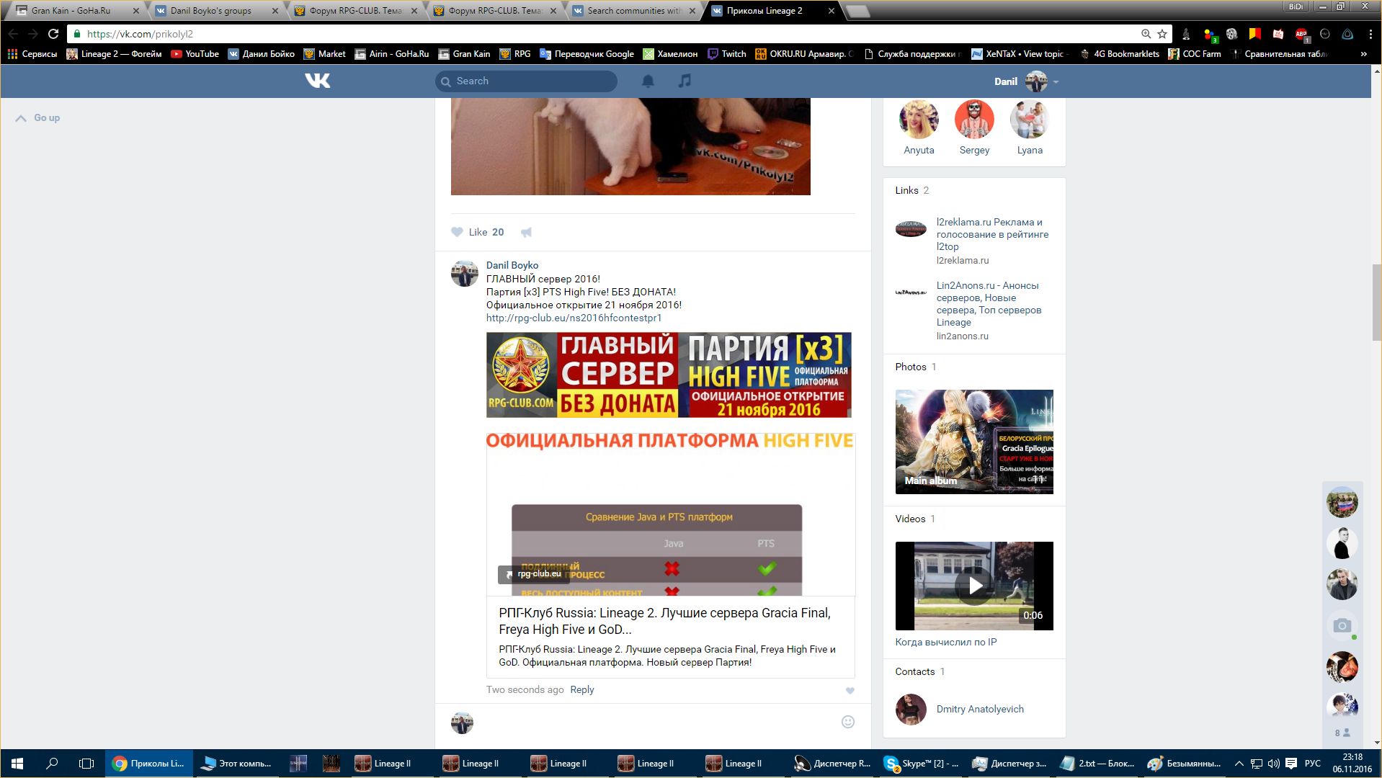
Task: Open Сервисы apps bookmark
Action: [x=32, y=54]
